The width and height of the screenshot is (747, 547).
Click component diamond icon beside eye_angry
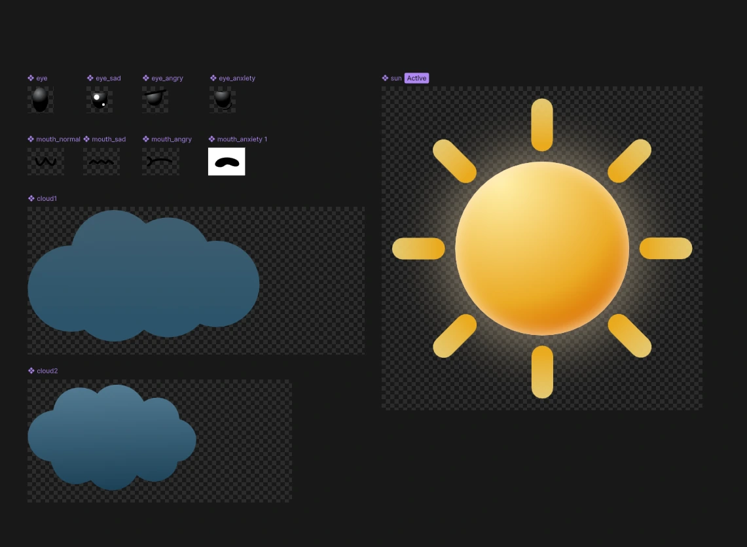click(x=146, y=78)
